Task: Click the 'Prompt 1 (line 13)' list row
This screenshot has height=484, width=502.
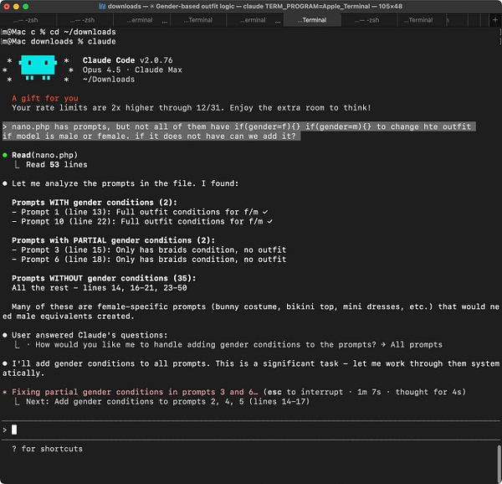Action: pyautogui.click(x=140, y=212)
